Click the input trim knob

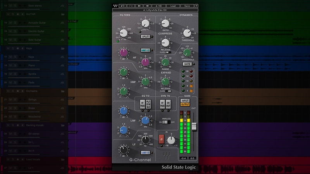coord(171,140)
